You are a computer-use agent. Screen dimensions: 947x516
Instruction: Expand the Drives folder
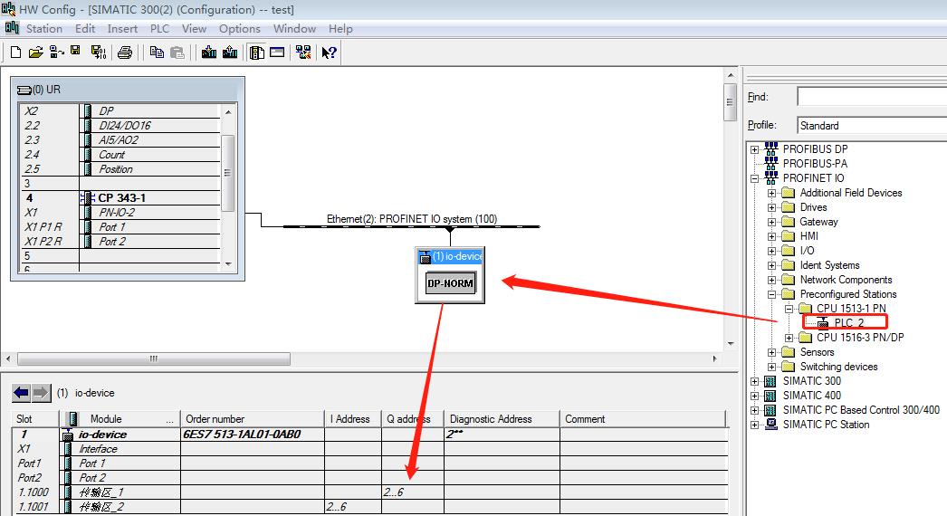771,207
